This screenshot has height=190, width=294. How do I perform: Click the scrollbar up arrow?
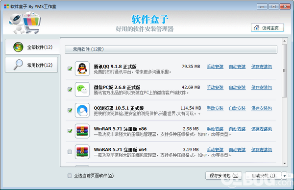click(x=284, y=41)
